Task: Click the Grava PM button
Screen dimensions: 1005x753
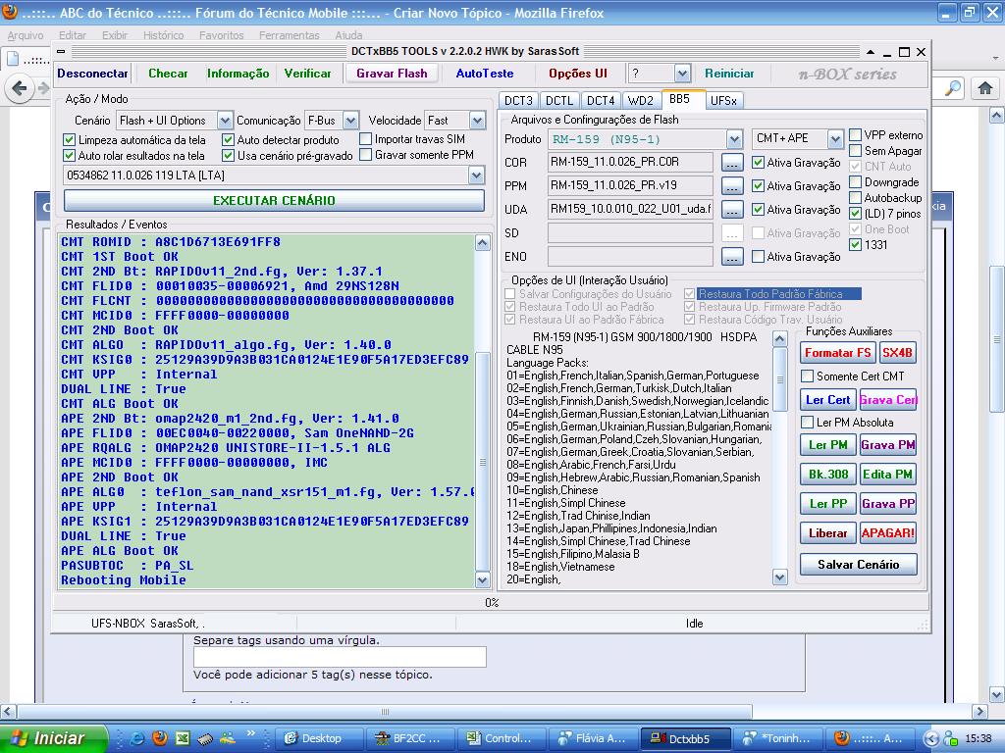Action: tap(887, 445)
